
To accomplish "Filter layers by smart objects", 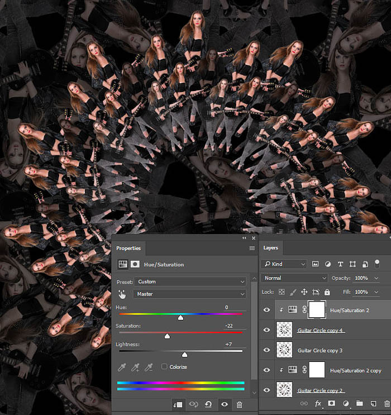I will coord(365,264).
